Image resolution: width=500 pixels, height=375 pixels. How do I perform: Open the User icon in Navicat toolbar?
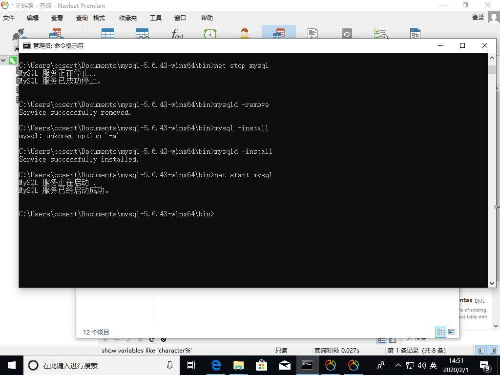pyautogui.click(x=244, y=34)
